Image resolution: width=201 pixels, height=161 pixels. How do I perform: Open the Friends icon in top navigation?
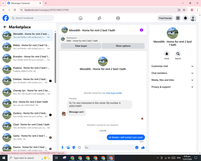click(99, 18)
